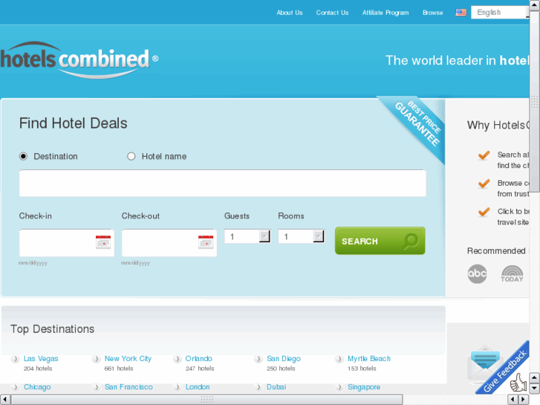Click the '204 hotels' text
This screenshot has height=405, width=540.
click(38, 369)
